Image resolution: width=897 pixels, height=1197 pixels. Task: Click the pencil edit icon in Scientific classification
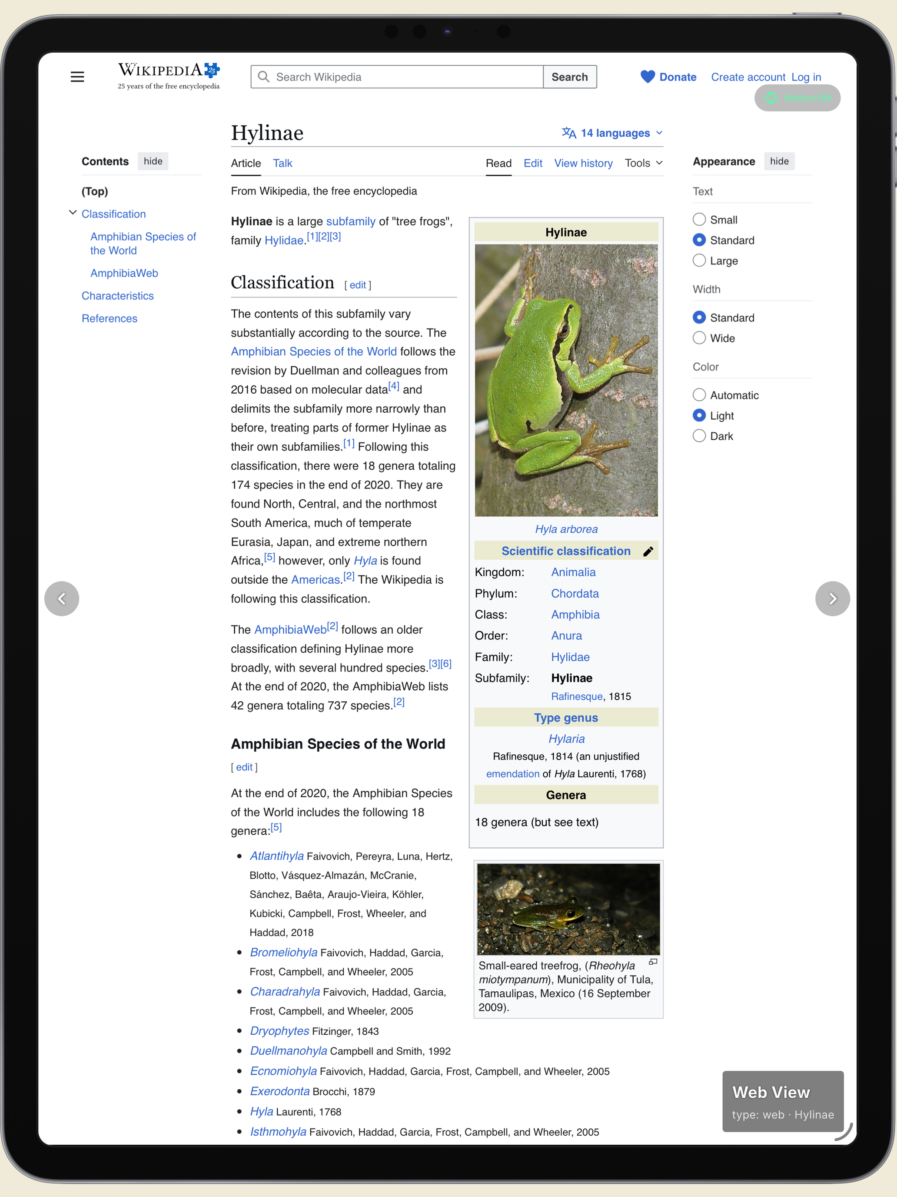(x=648, y=552)
